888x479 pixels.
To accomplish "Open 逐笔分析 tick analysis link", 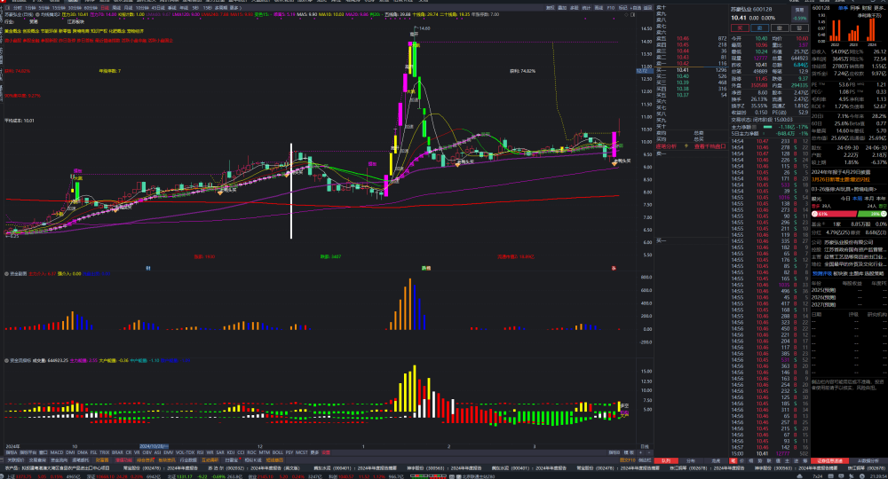I will (666, 146).
